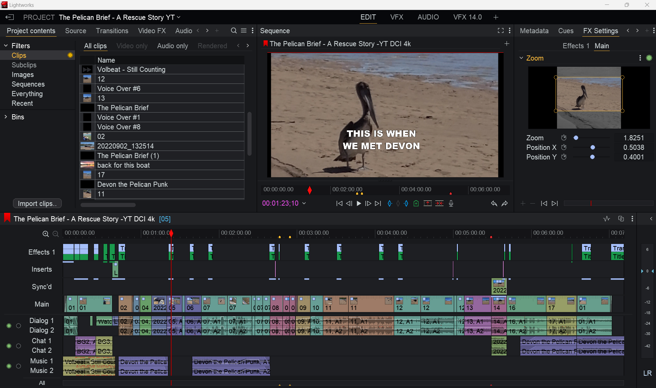The height and width of the screenshot is (388, 656).
Task: Toggle fullscreen for the sequence viewer
Action: pyautogui.click(x=501, y=30)
